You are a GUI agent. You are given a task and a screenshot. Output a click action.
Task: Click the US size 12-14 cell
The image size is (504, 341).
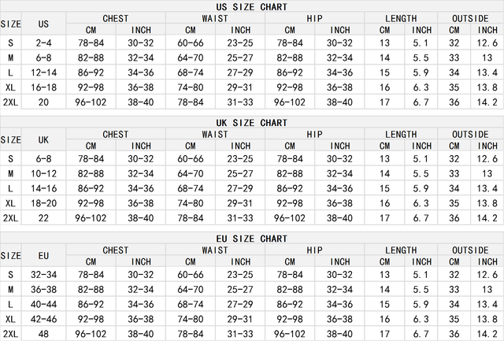[43, 72]
